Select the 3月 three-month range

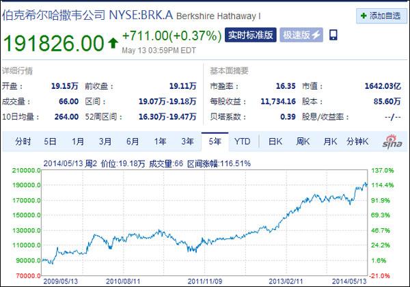(105, 141)
